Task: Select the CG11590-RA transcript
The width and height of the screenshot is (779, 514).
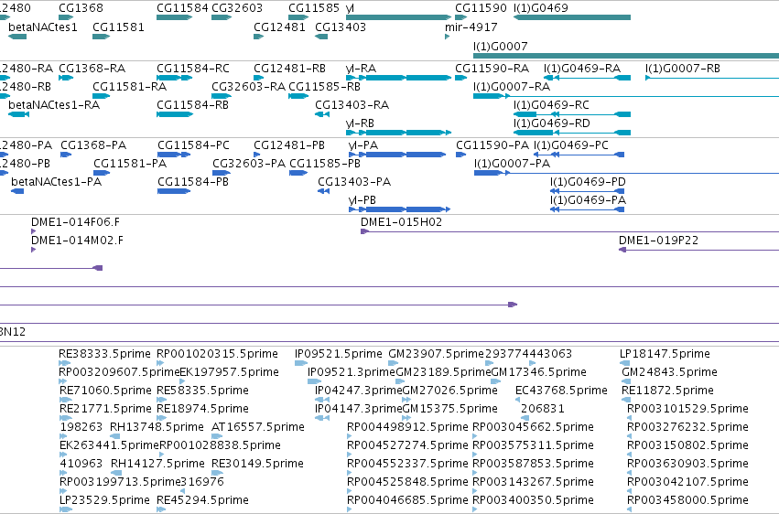Action: tap(461, 78)
